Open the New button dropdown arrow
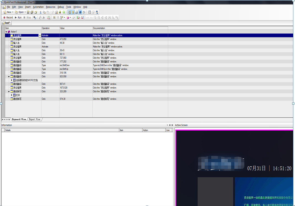 coord(13,12)
